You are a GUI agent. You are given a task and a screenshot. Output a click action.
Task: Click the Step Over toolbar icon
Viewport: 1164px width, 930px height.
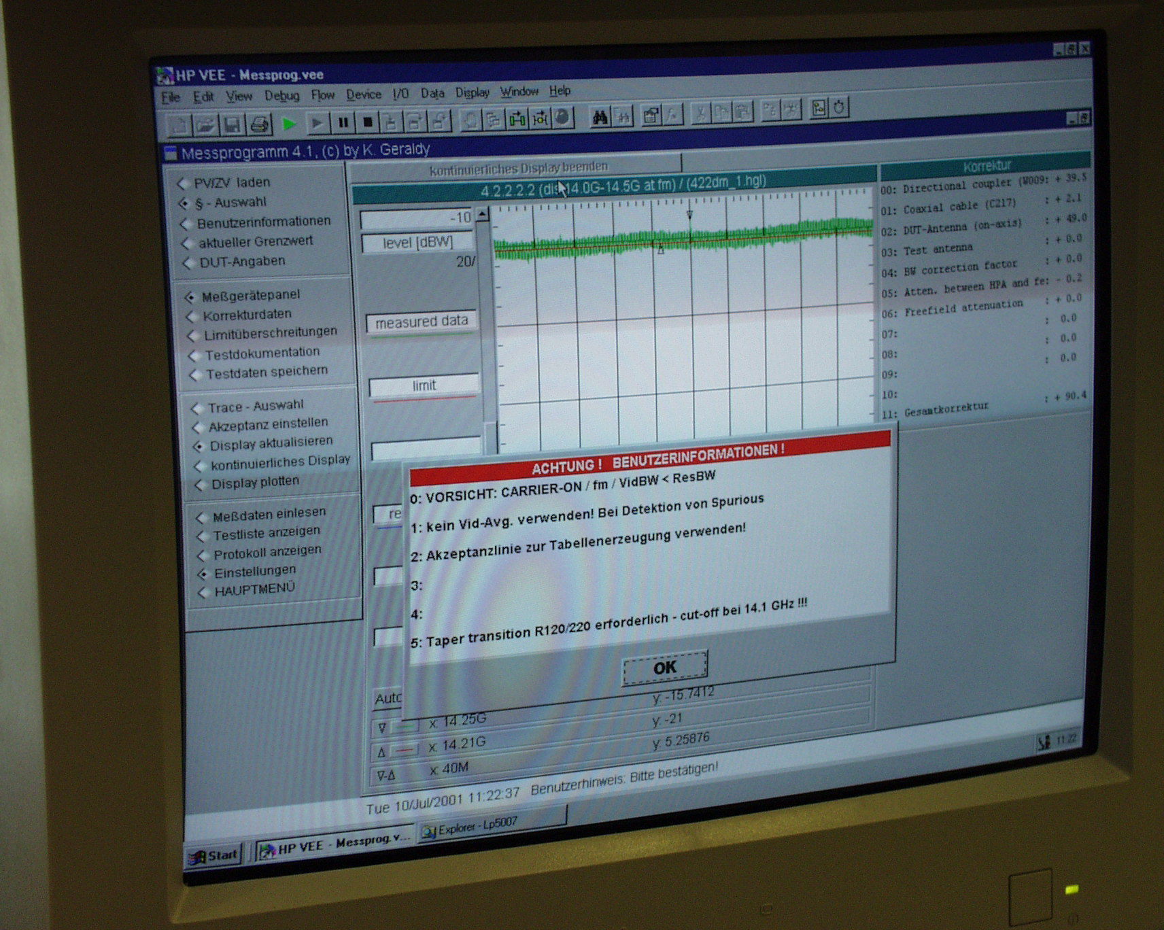(414, 121)
